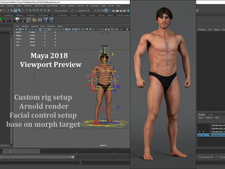Image resolution: width=225 pixels, height=169 pixels.
Task: Click use default material icon in viewport toolbar
Action: (69, 29)
